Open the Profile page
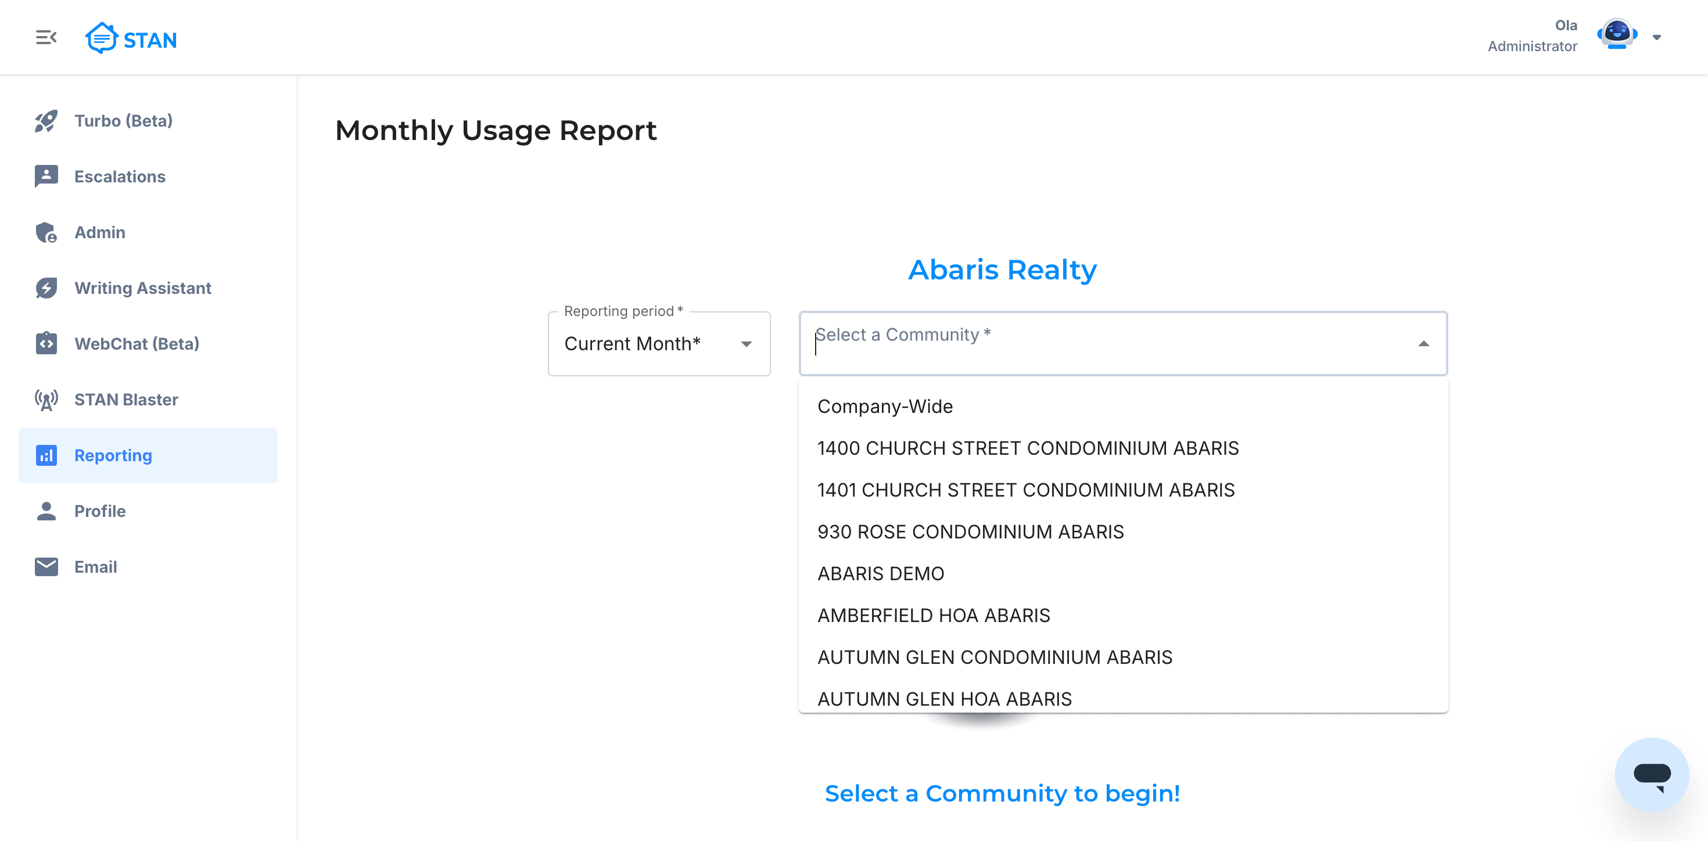Image resolution: width=1708 pixels, height=841 pixels. pos(148,511)
